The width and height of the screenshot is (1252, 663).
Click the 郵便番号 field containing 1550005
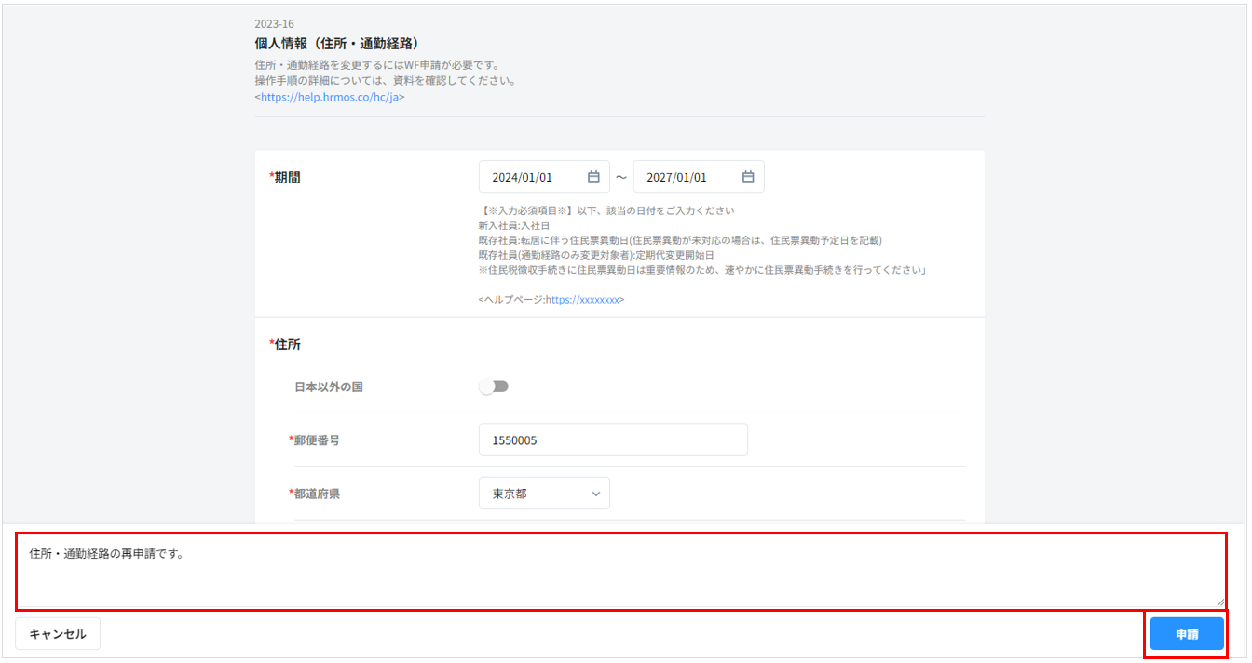pyautogui.click(x=612, y=440)
